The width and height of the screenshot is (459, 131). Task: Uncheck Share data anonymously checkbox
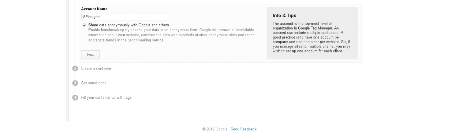[x=84, y=25]
